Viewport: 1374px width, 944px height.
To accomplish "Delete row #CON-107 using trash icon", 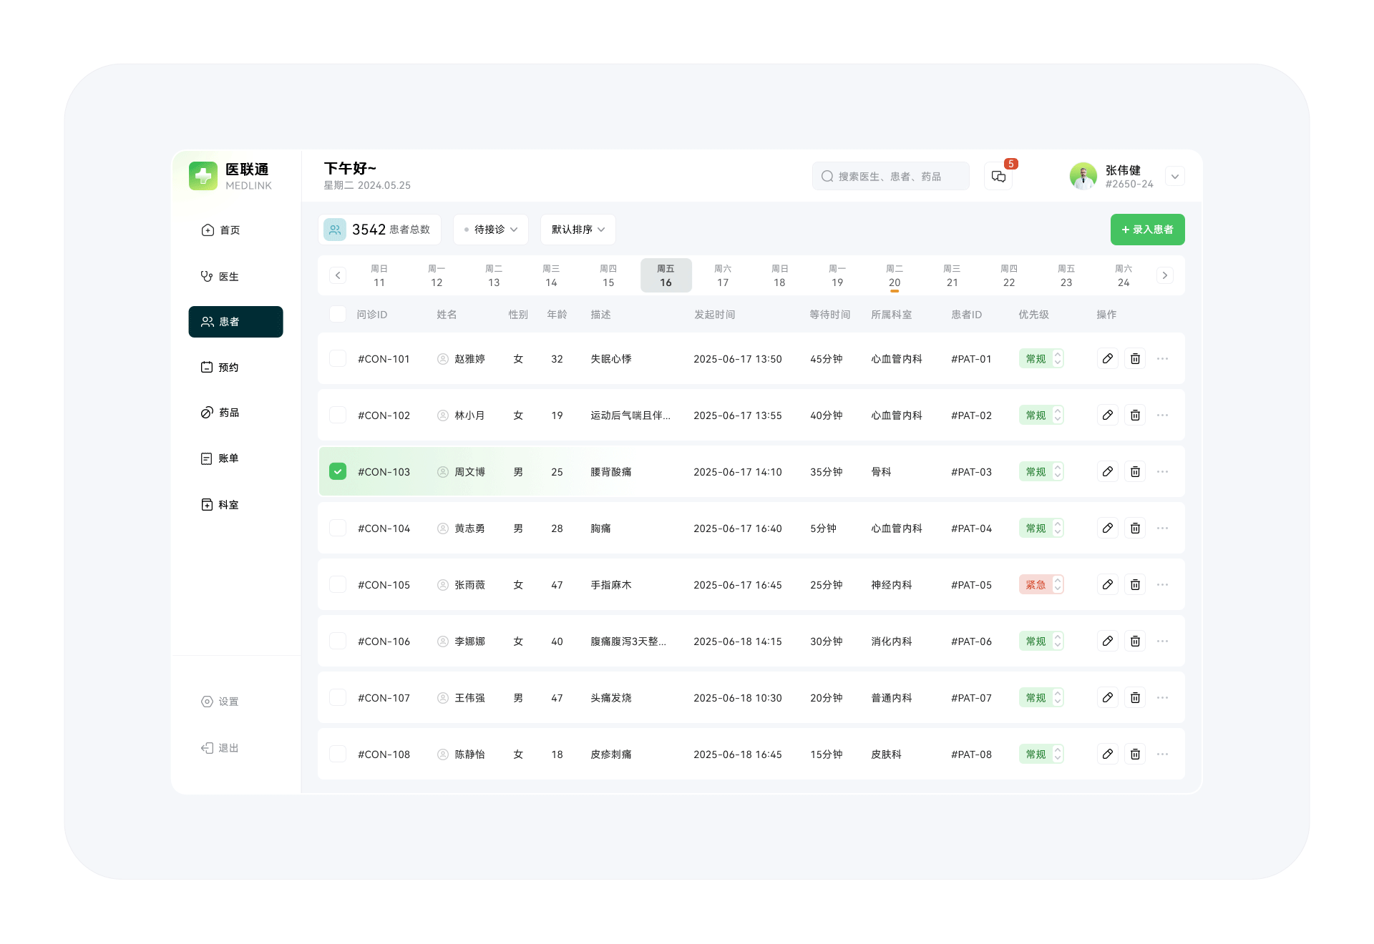I will (1135, 697).
